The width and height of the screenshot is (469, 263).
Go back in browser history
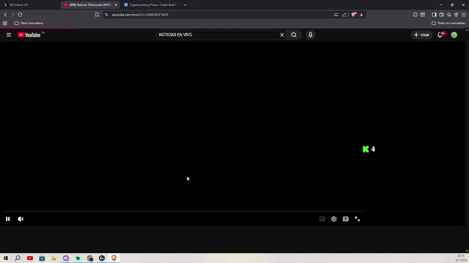coord(5,15)
